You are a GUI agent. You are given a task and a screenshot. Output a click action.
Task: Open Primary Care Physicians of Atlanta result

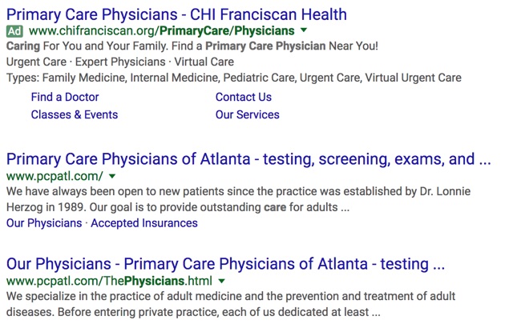tap(248, 159)
